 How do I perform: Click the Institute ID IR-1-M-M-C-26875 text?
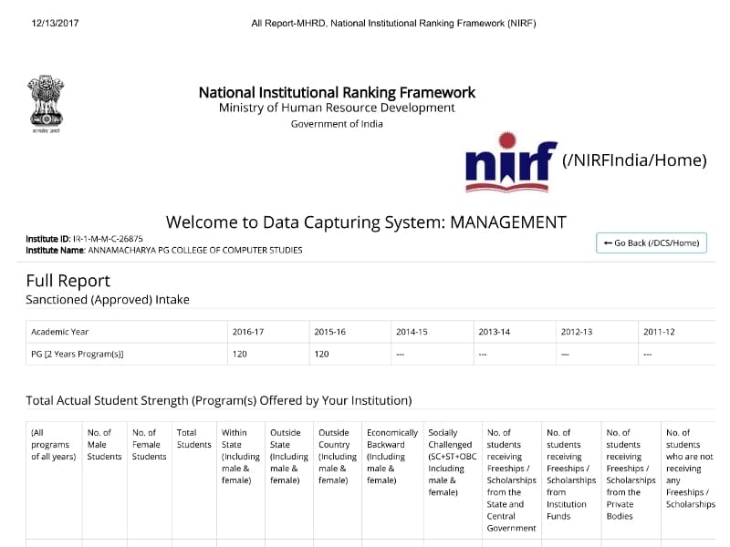tap(84, 238)
